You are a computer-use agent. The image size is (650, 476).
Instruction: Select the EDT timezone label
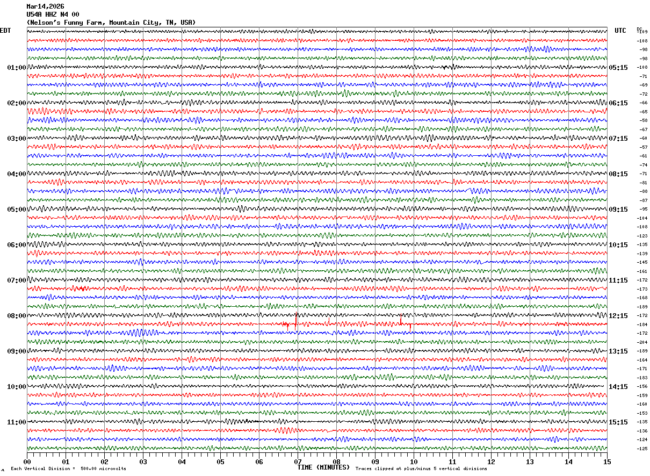pos(5,31)
